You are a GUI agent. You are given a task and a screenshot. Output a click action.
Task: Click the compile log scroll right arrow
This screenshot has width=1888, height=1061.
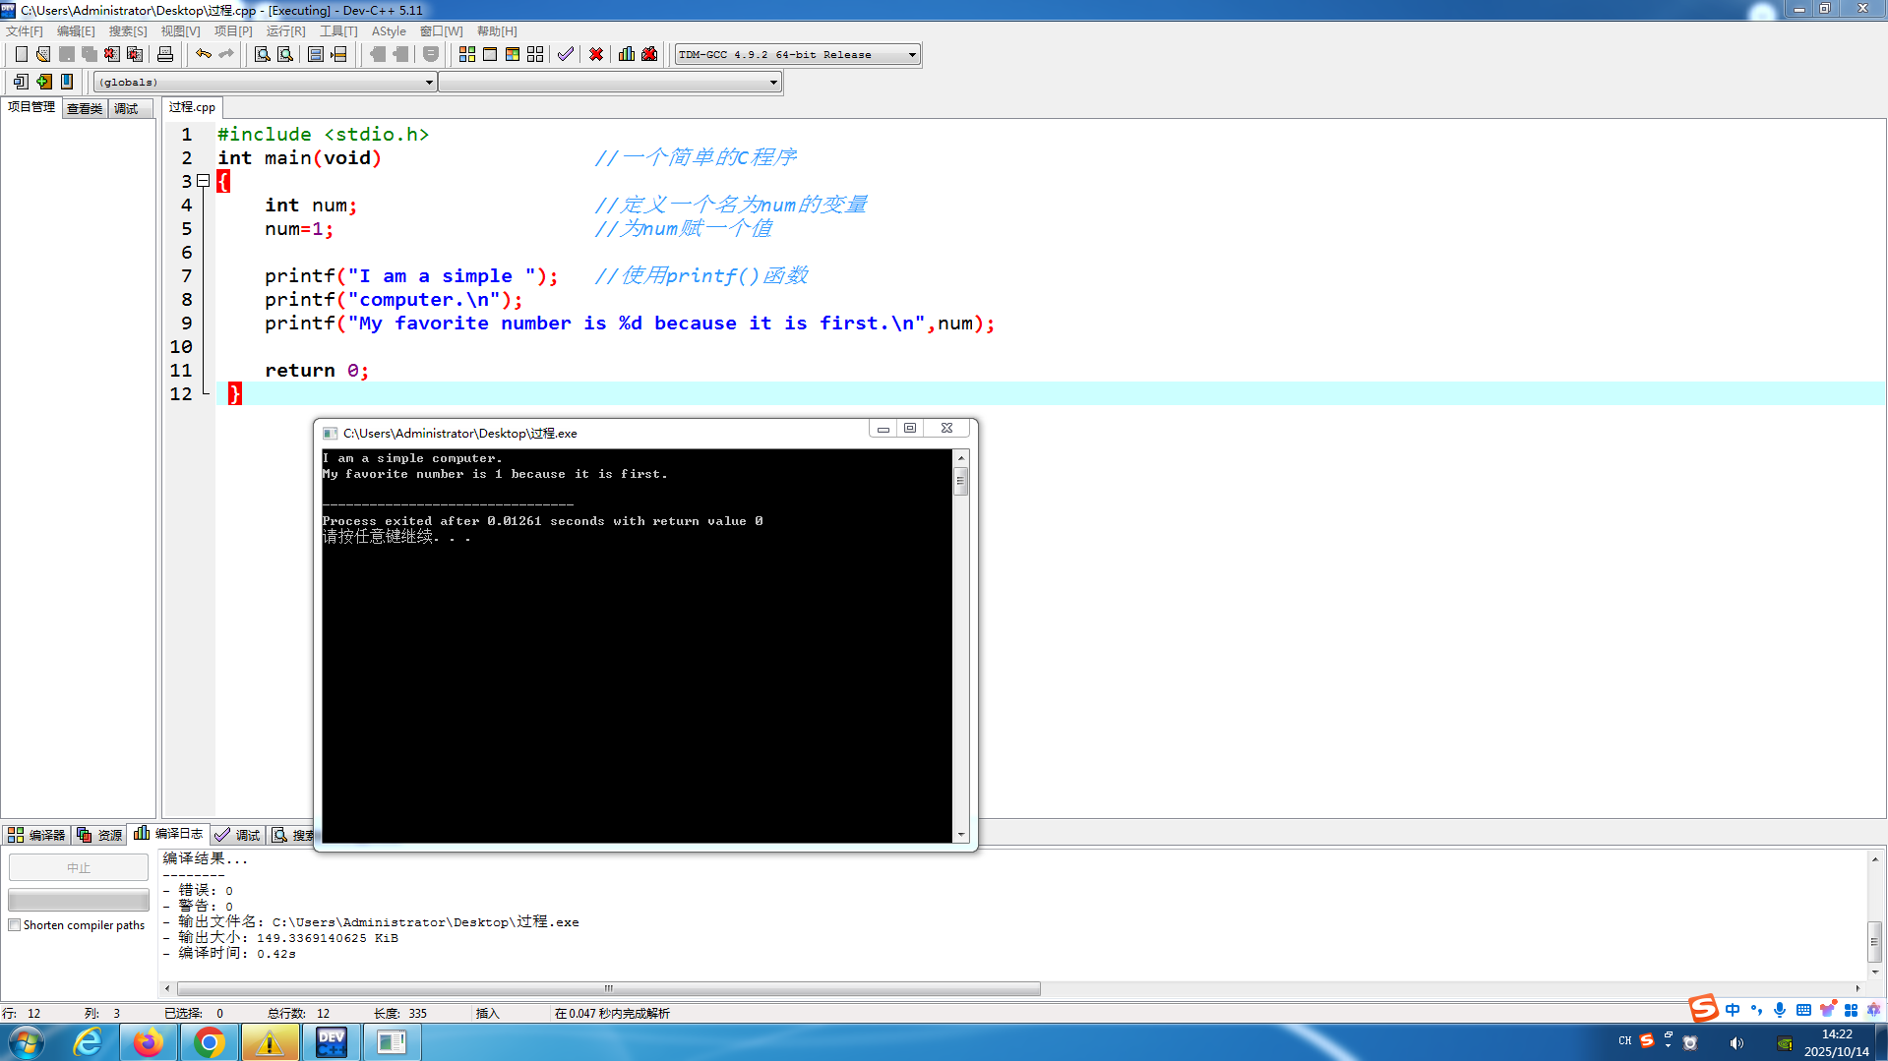click(x=1858, y=988)
